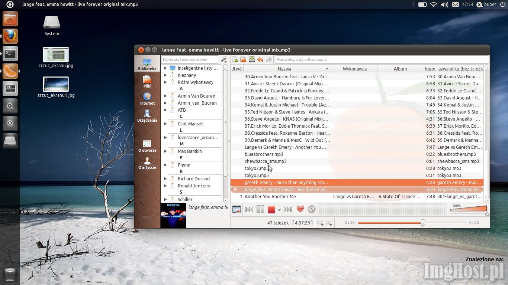Expand Armin Van Buuren artist

tap(165, 96)
